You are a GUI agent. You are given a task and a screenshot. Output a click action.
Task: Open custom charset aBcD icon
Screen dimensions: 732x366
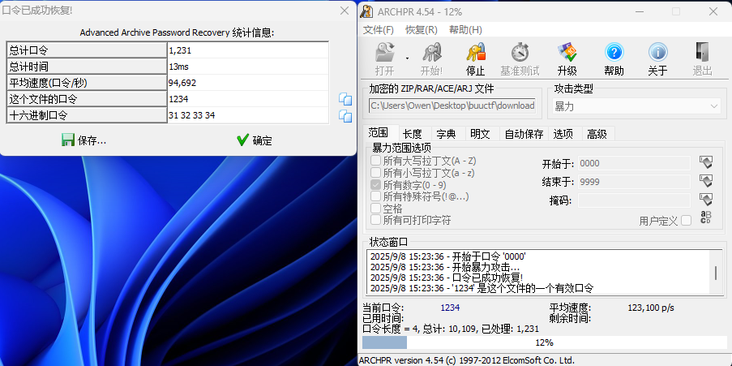point(705,217)
